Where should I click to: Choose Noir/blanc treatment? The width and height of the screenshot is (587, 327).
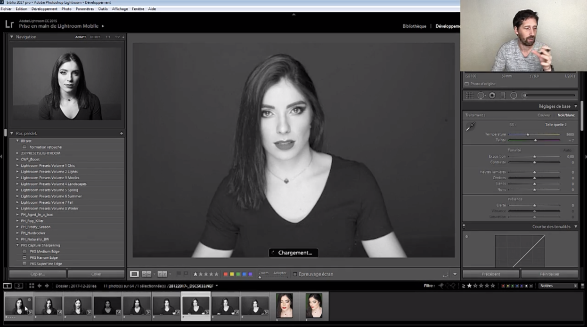pos(566,115)
